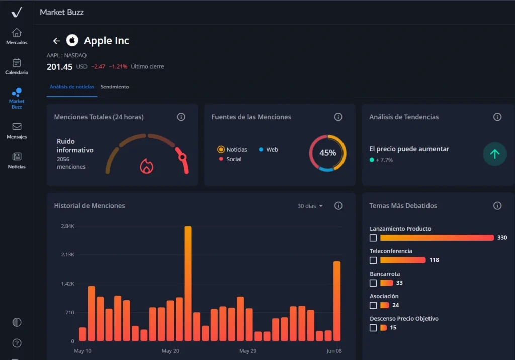The height and width of the screenshot is (360, 515).
Task: Click the -1.21% change value
Action: coord(118,67)
